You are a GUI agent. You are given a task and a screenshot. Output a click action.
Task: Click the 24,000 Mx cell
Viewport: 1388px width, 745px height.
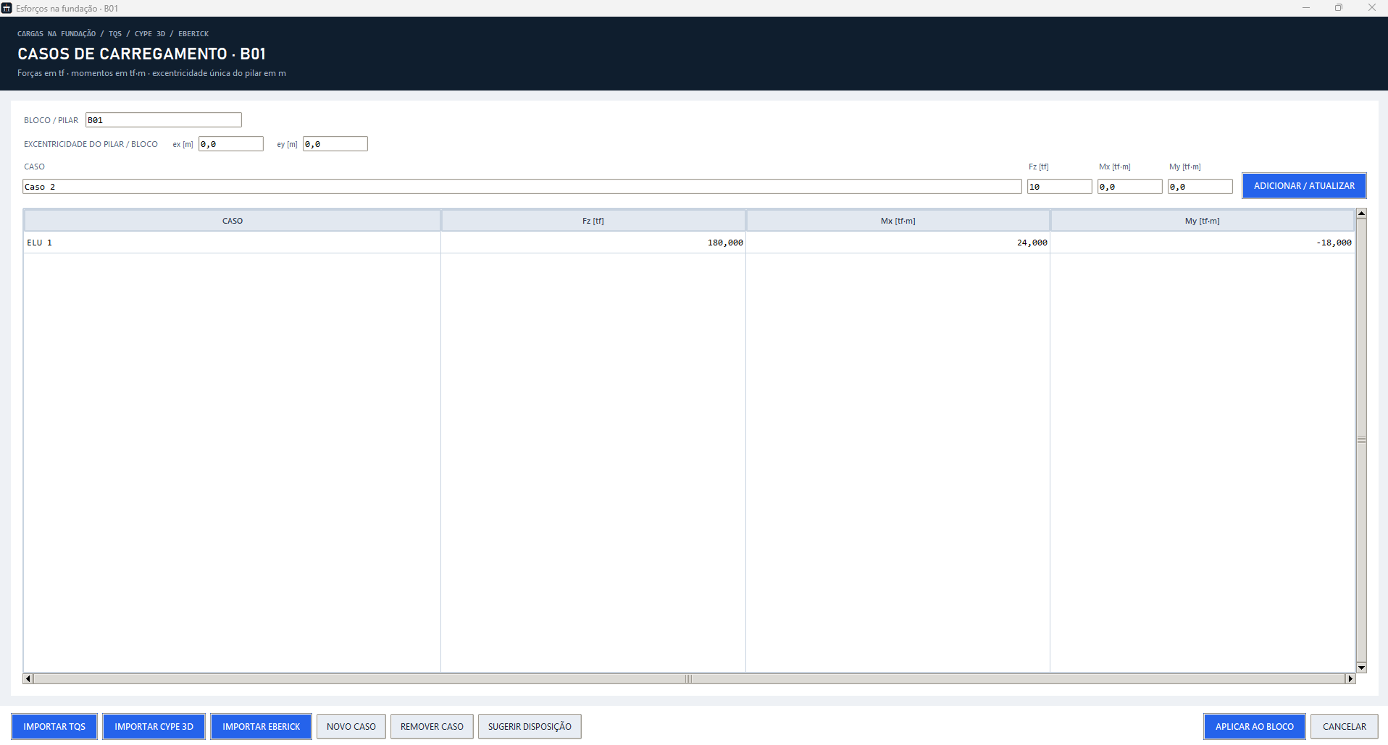898,243
